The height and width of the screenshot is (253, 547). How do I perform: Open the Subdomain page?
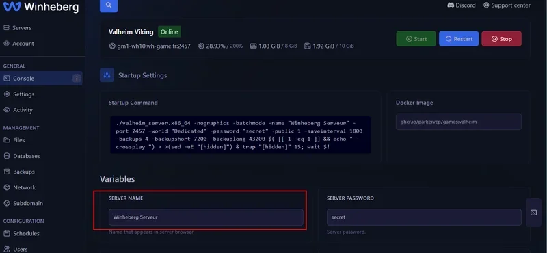(28, 203)
